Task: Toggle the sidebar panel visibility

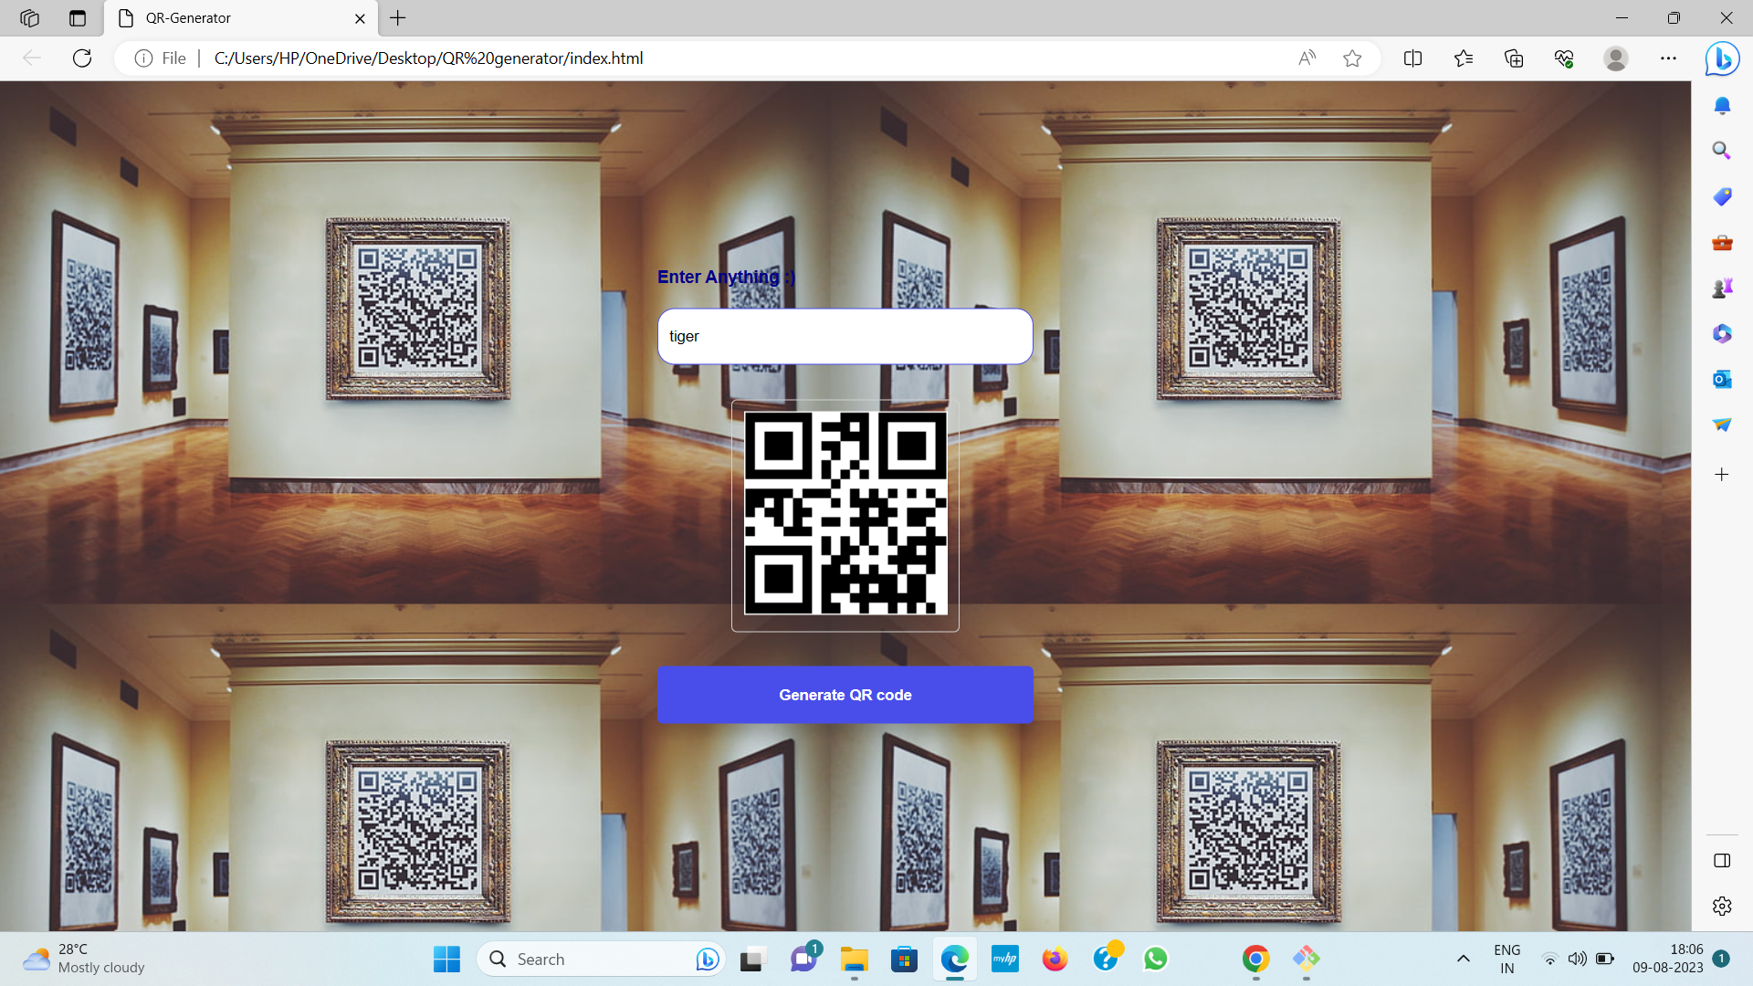Action: [x=1722, y=859]
